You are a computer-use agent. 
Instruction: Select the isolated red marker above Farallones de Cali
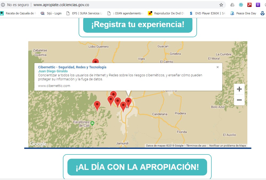pyautogui.click(x=97, y=106)
